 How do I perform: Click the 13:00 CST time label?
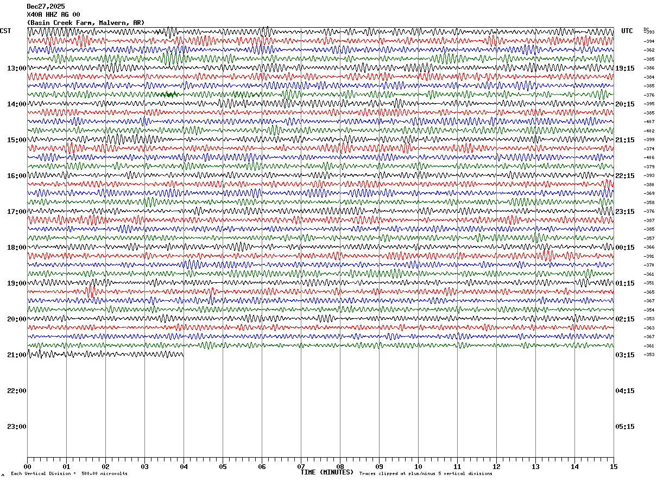[x=17, y=68]
